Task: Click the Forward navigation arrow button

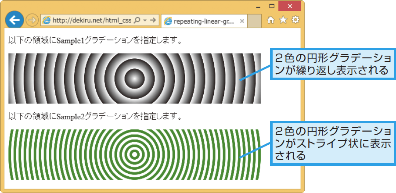Action: [x=32, y=20]
